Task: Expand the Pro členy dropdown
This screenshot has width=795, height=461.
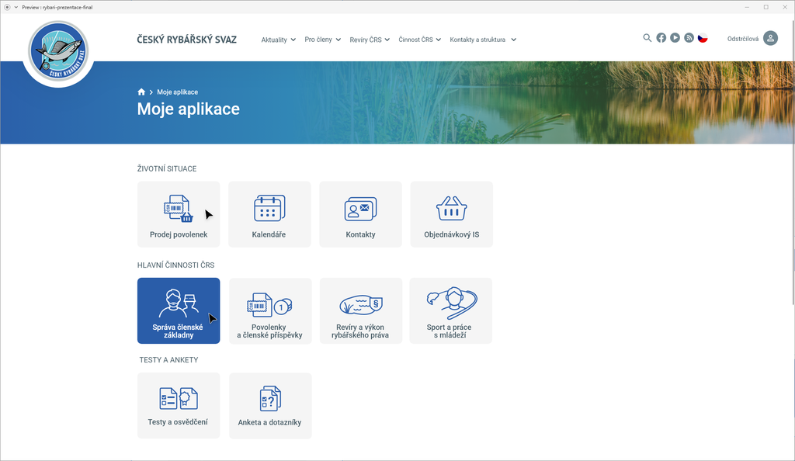Action: coord(322,40)
